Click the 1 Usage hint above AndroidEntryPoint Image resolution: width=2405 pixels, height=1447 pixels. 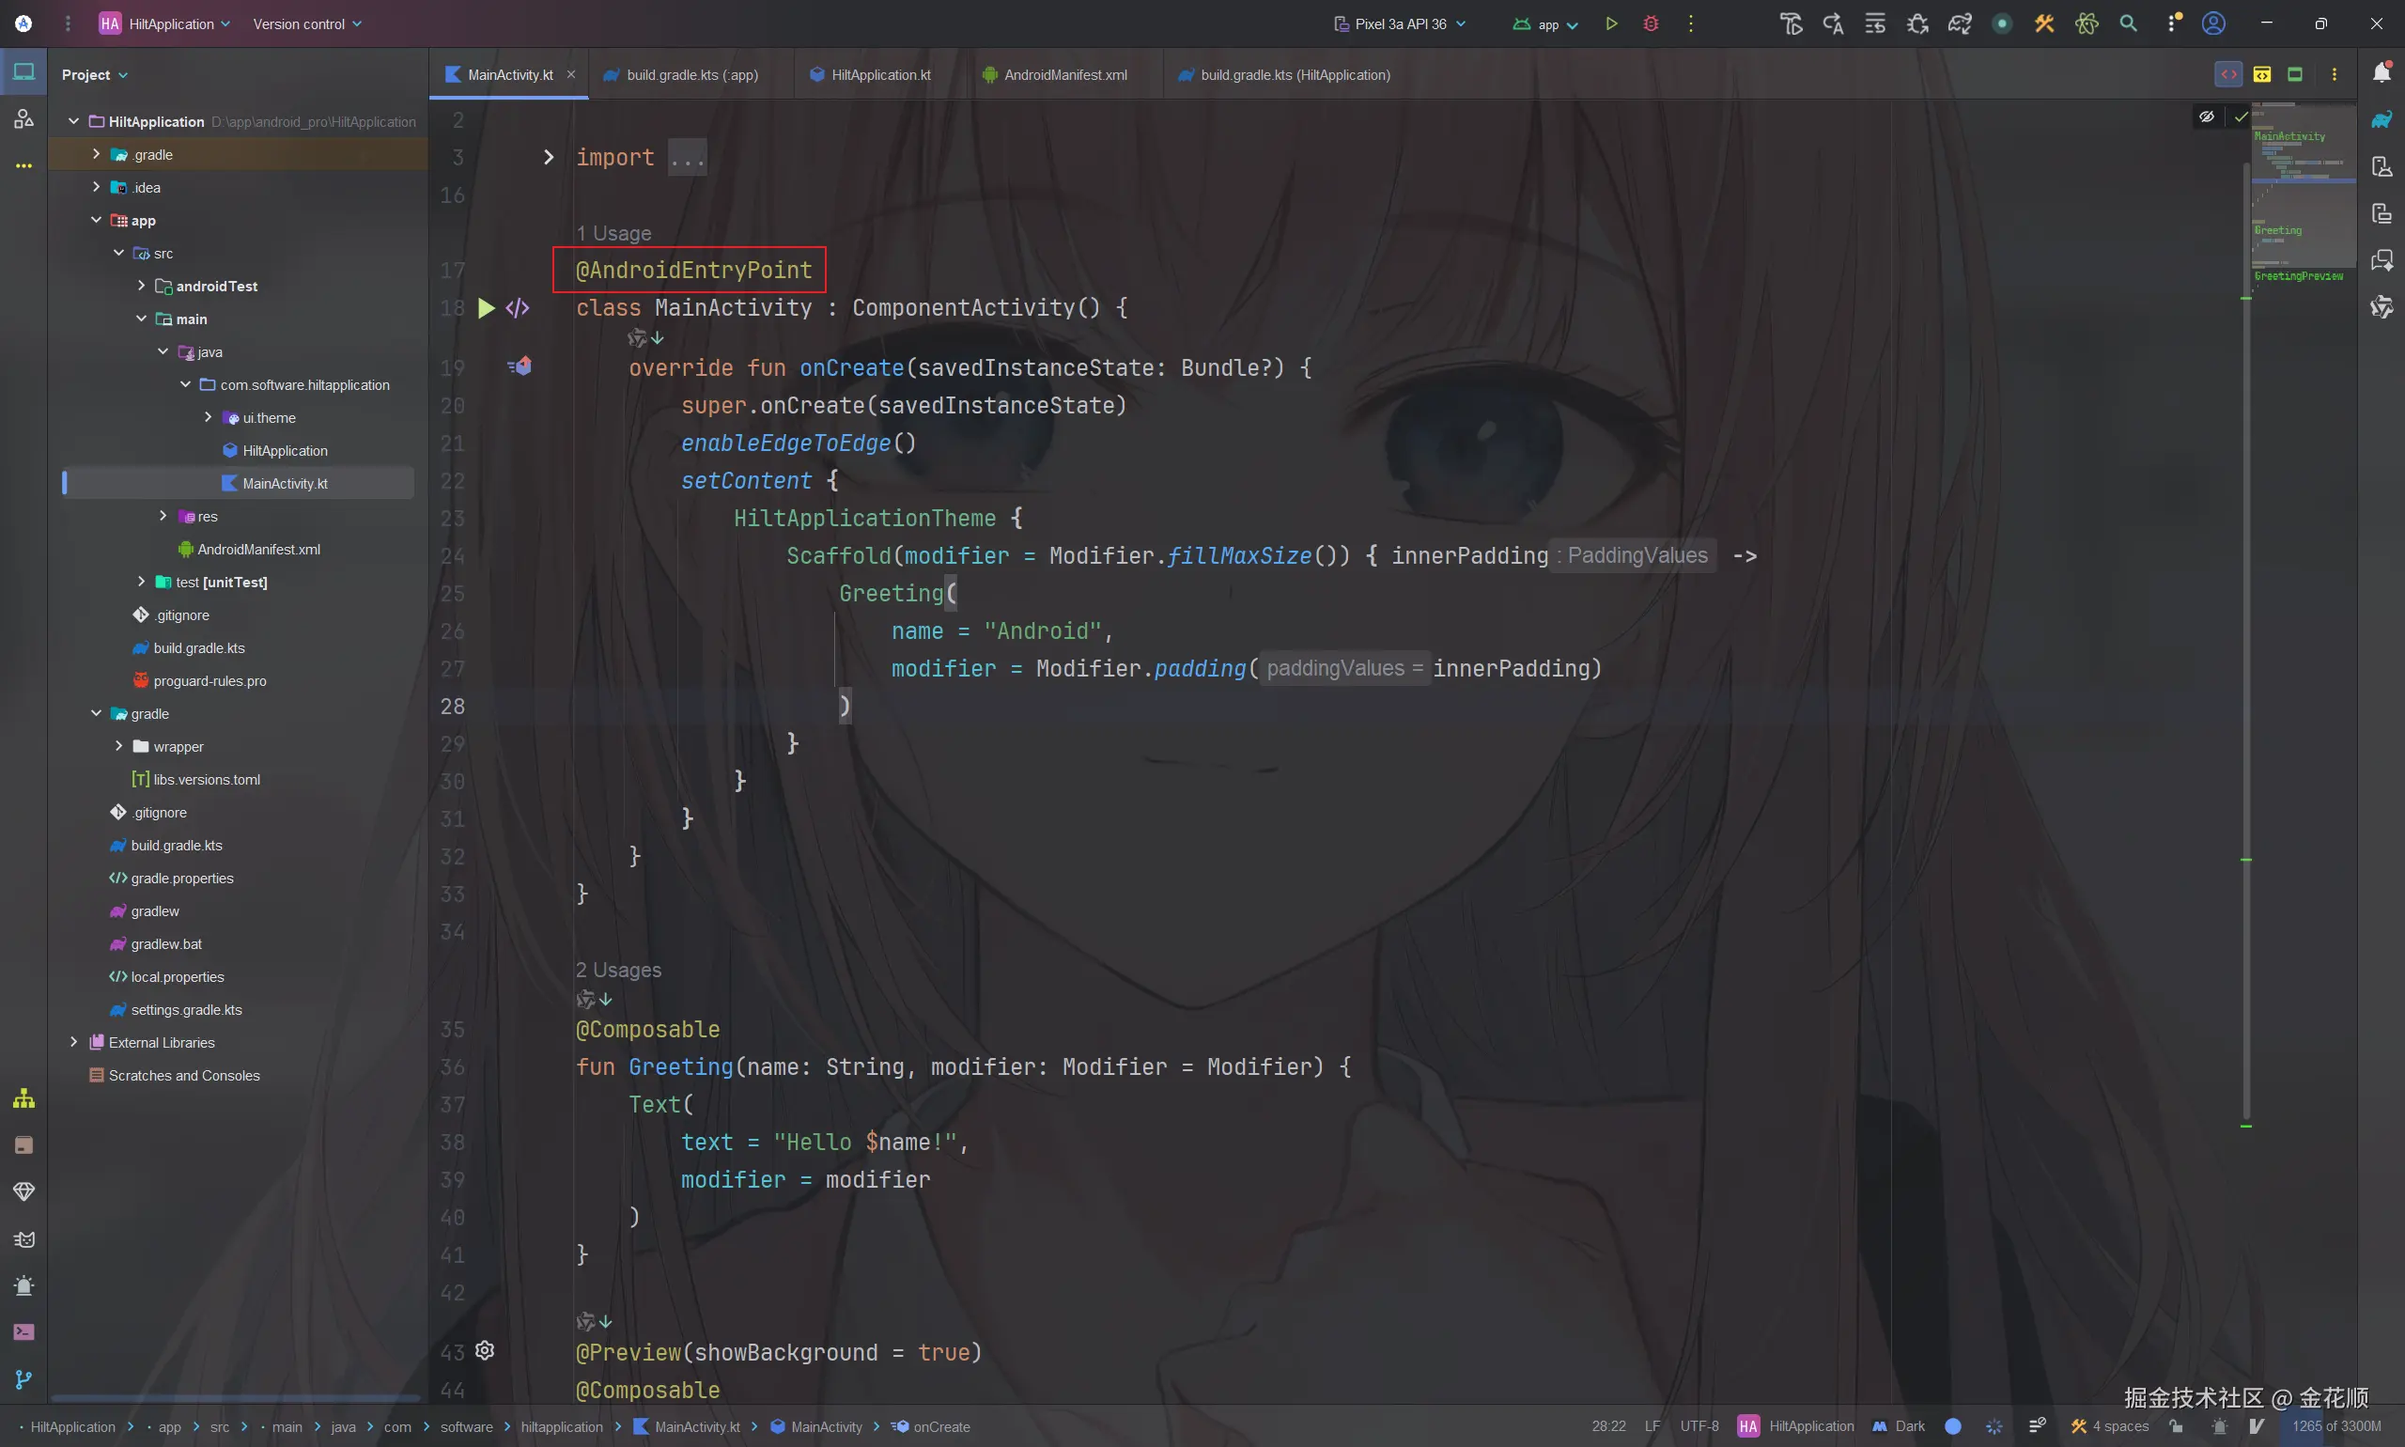614,233
